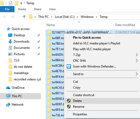Select the tw9D60 folder icon

49,99
